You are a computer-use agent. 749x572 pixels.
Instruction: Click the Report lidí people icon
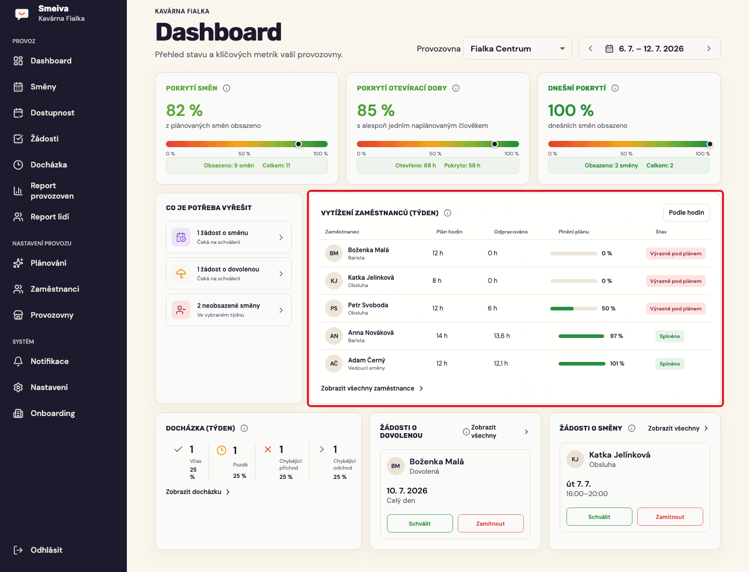pyautogui.click(x=18, y=217)
